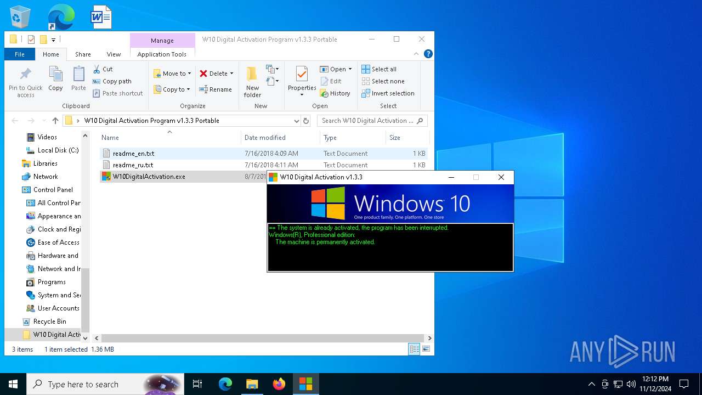702x395 pixels.
Task: Open the Windows Start menu
Action: point(13,384)
